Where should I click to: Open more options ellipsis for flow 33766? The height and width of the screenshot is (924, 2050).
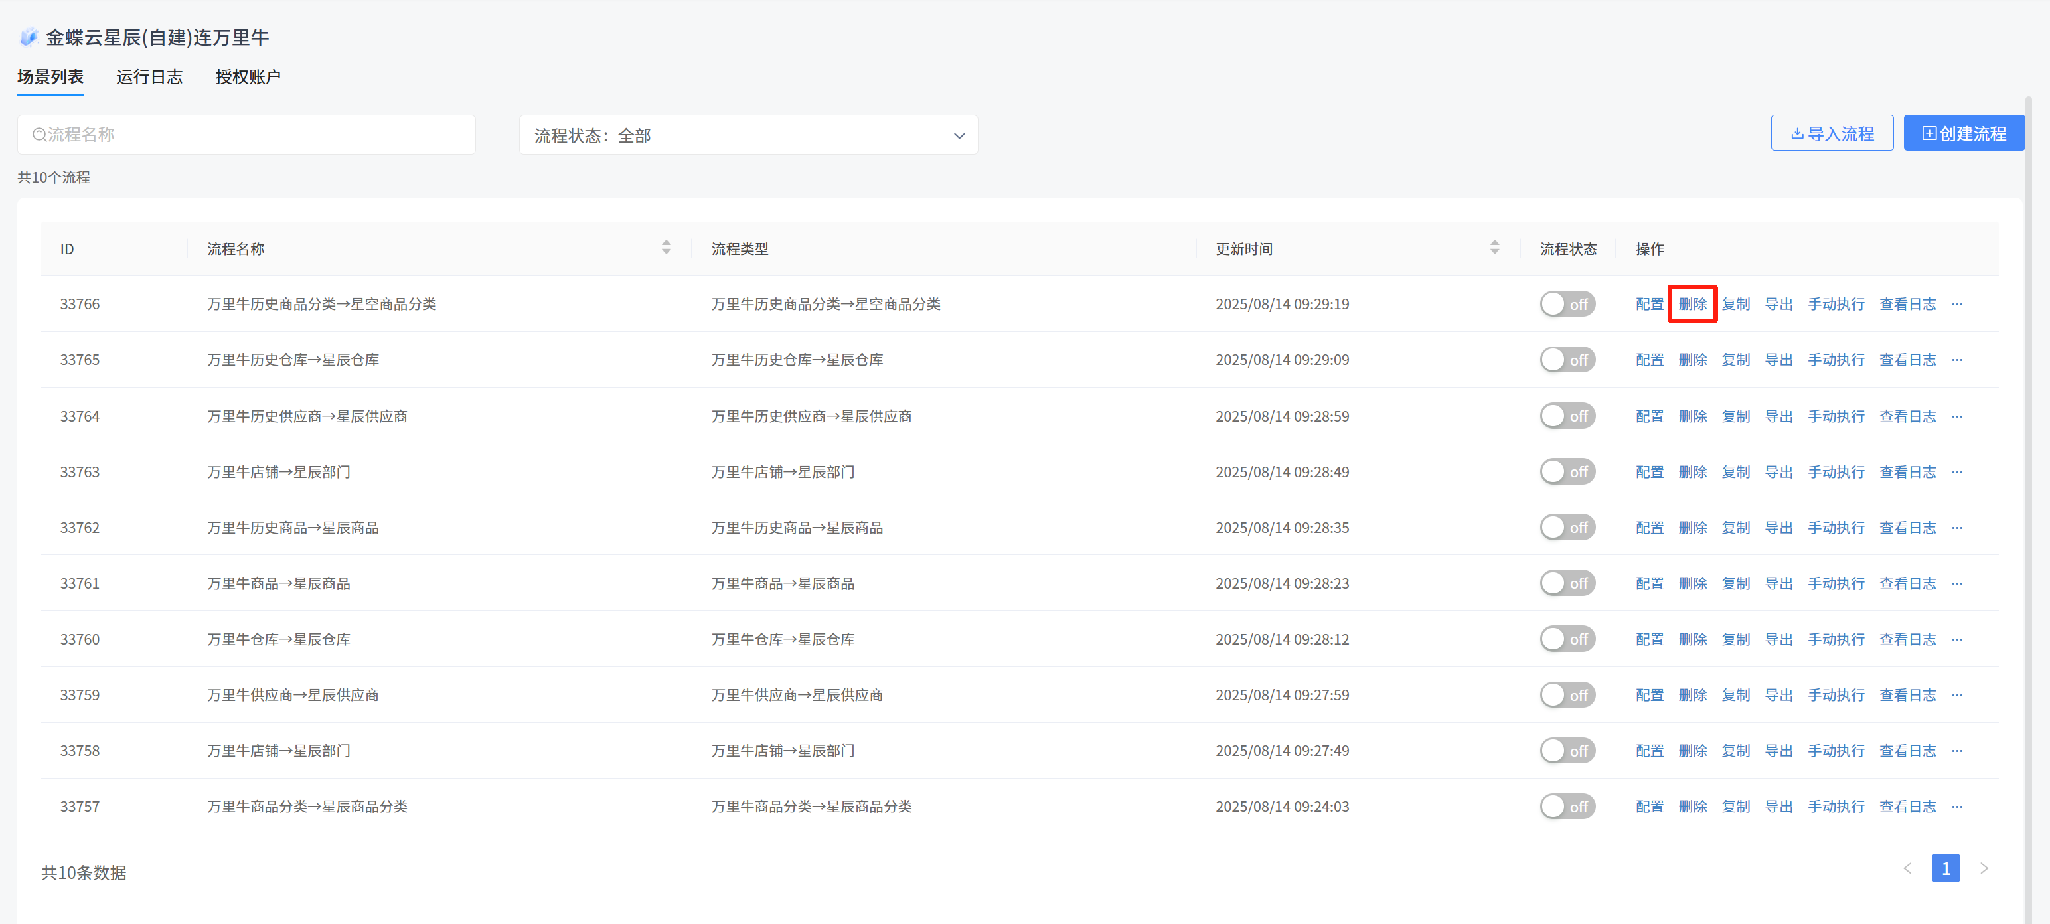1957,304
